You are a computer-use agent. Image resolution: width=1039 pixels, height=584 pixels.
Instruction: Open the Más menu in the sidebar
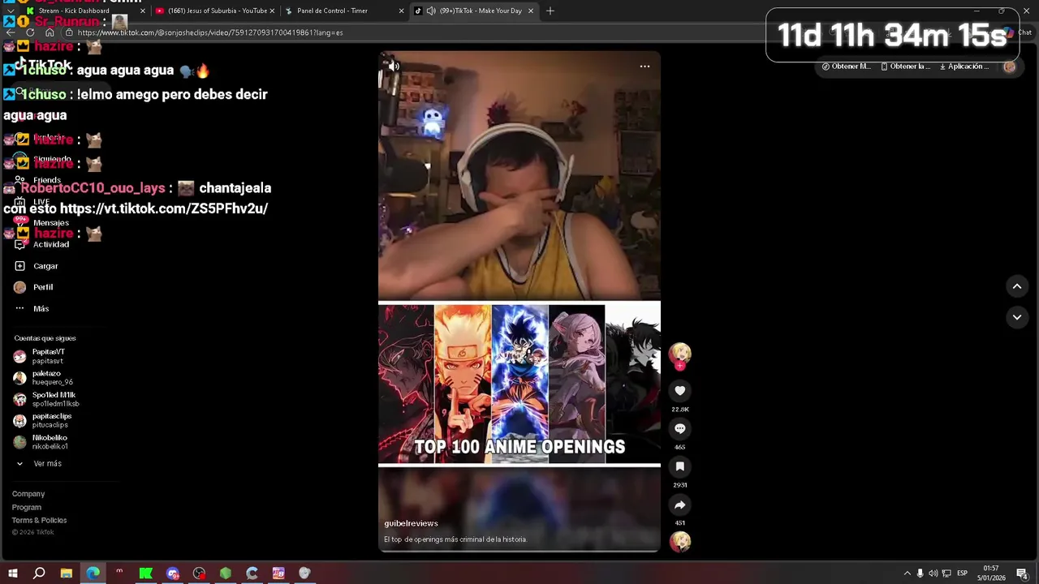[x=32, y=308]
